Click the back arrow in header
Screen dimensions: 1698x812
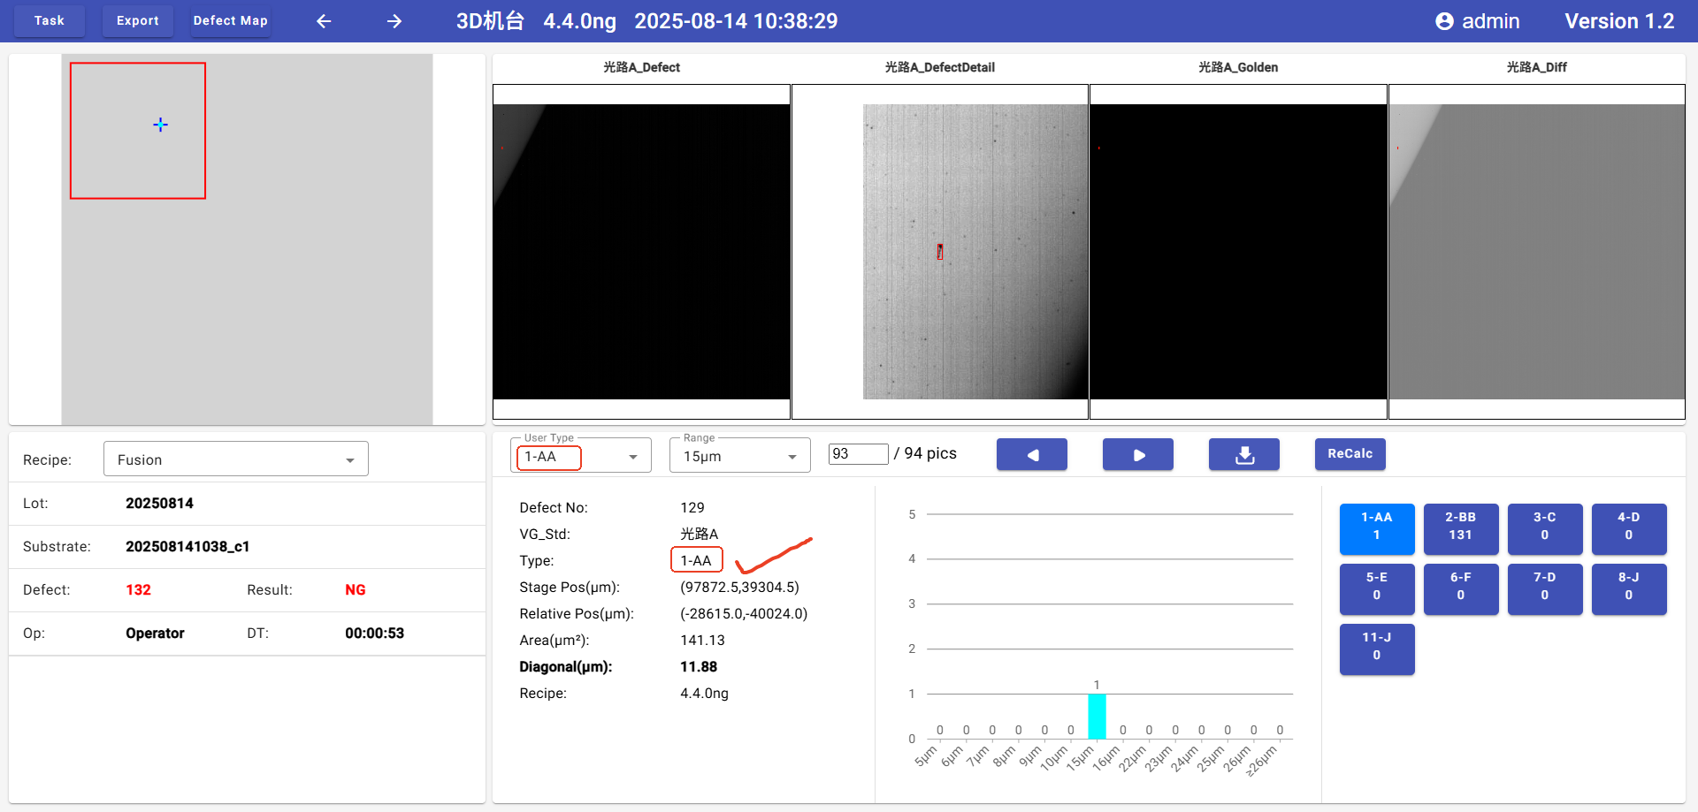tap(324, 21)
